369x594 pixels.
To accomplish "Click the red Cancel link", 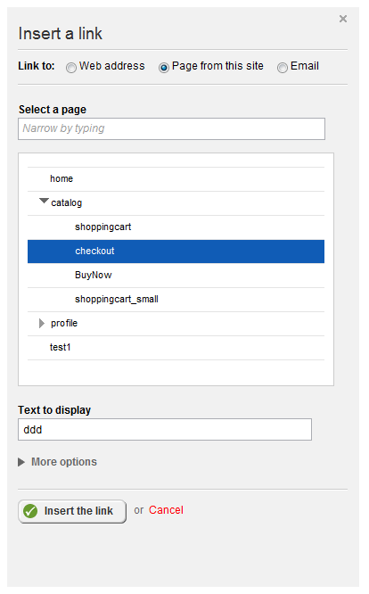I will click(x=166, y=510).
